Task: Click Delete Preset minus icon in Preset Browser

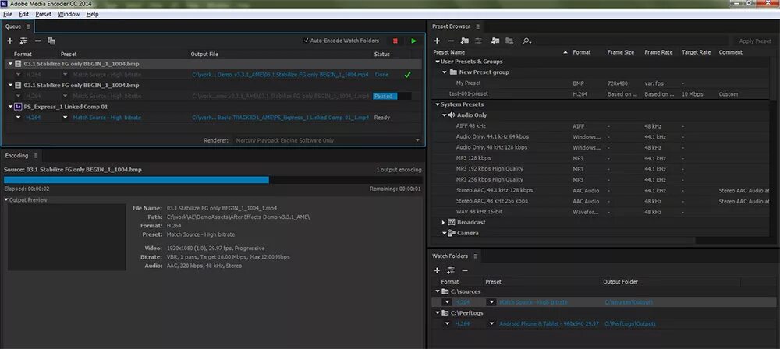Action: (x=451, y=41)
